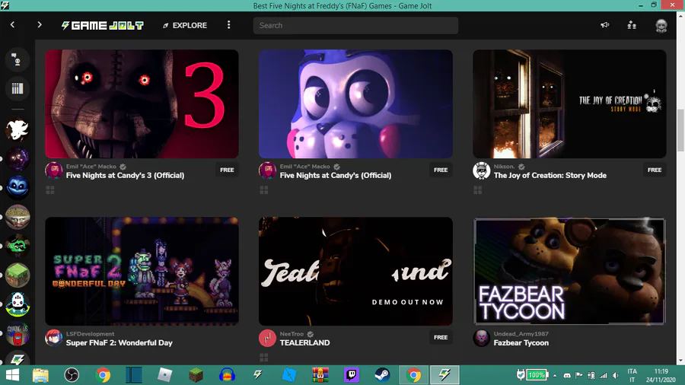Open Five Nights at Candy's (Official) title

[336, 176]
